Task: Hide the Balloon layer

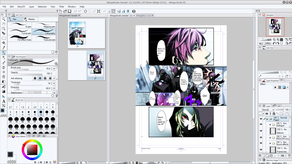Action: (x=261, y=131)
